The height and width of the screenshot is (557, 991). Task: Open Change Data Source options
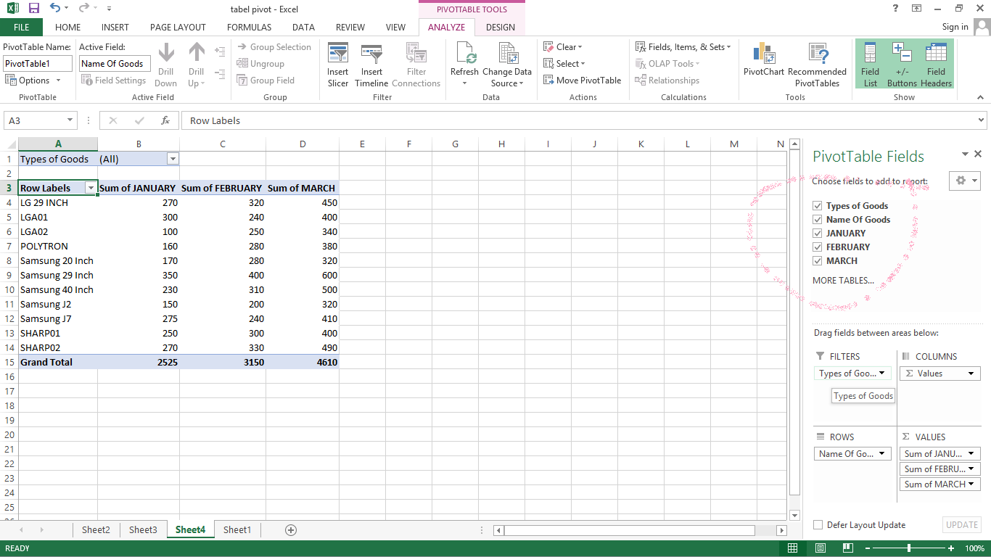[506, 64]
